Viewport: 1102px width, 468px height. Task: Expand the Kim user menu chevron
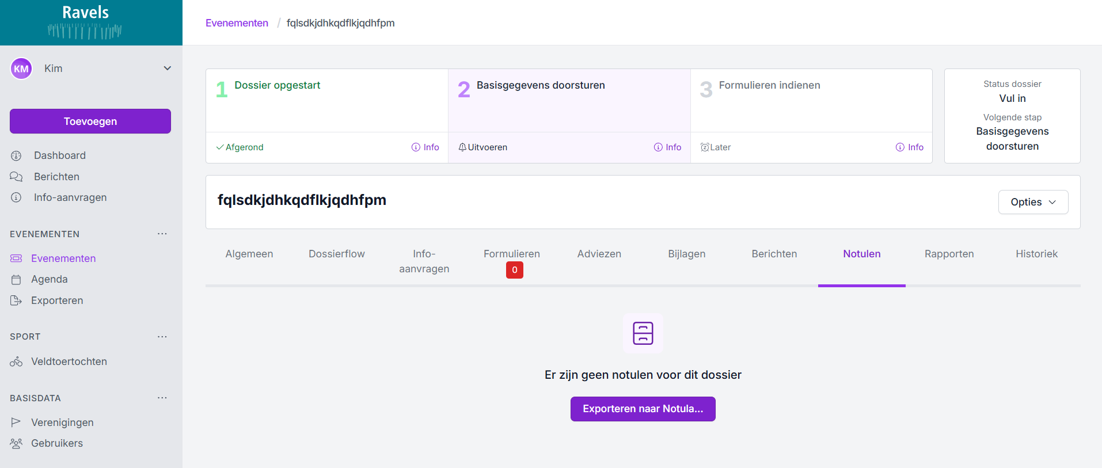pyautogui.click(x=167, y=69)
